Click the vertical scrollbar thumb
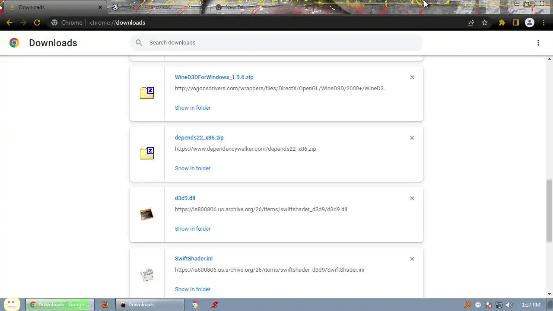This screenshot has height=311, width=553. point(550,211)
